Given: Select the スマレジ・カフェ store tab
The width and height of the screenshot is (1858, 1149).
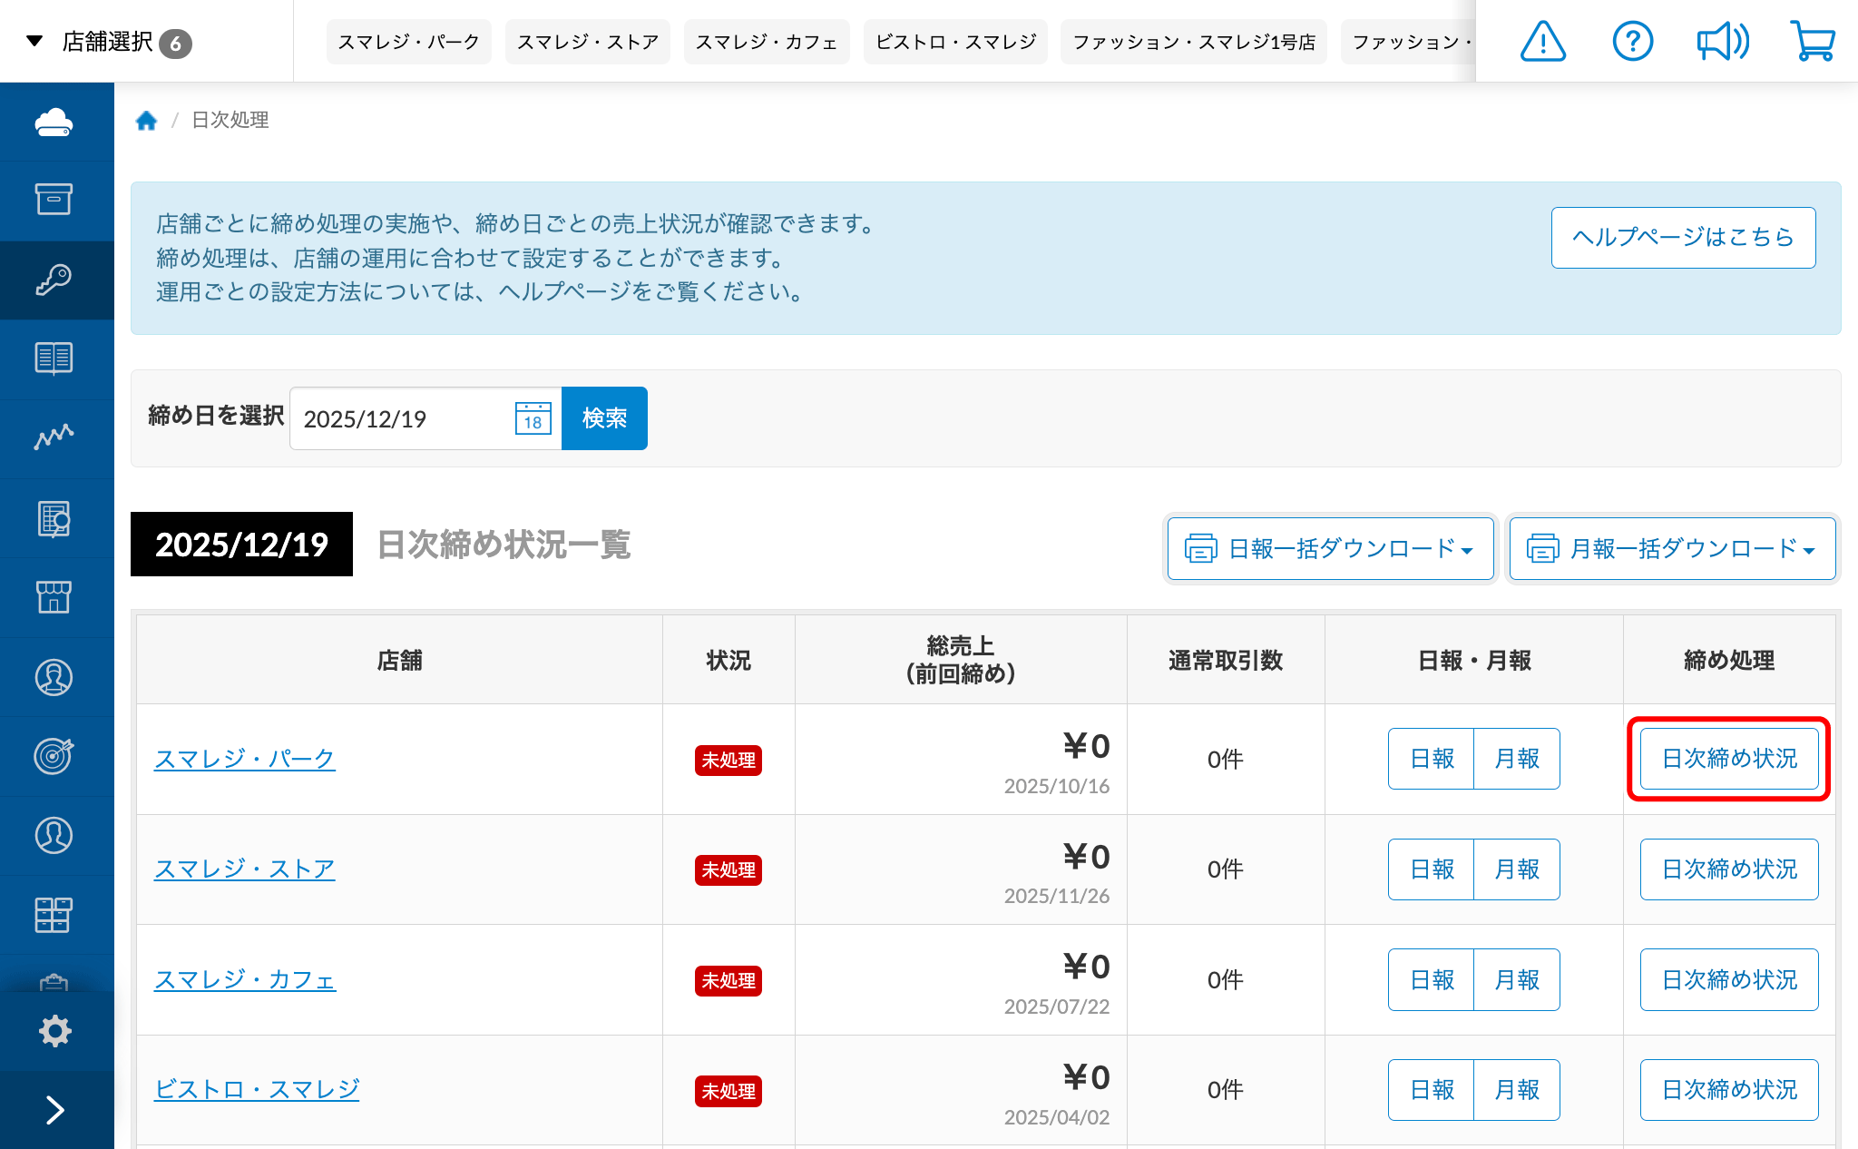Looking at the screenshot, I should [x=766, y=42].
